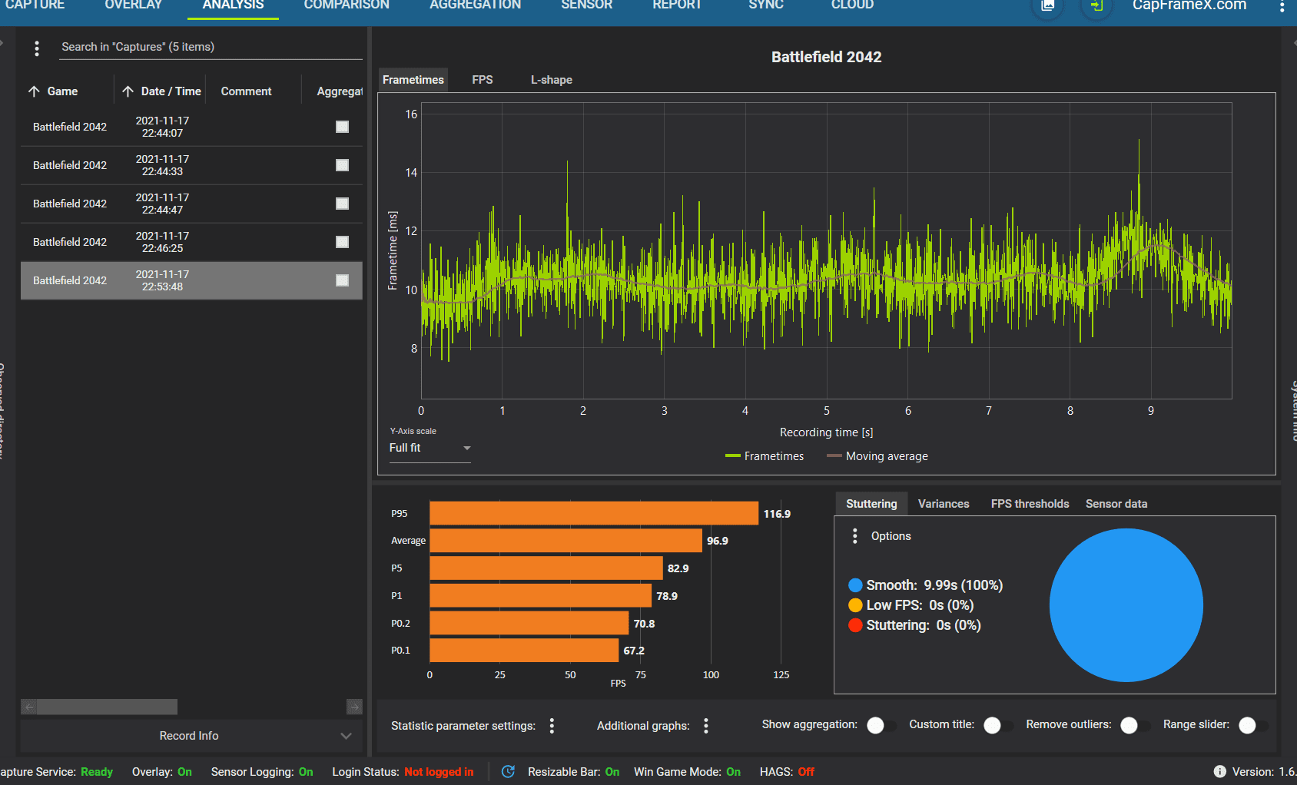1297x785 pixels.
Task: Select Battlefield 2042 capture at 22:44:07
Action: (x=191, y=127)
